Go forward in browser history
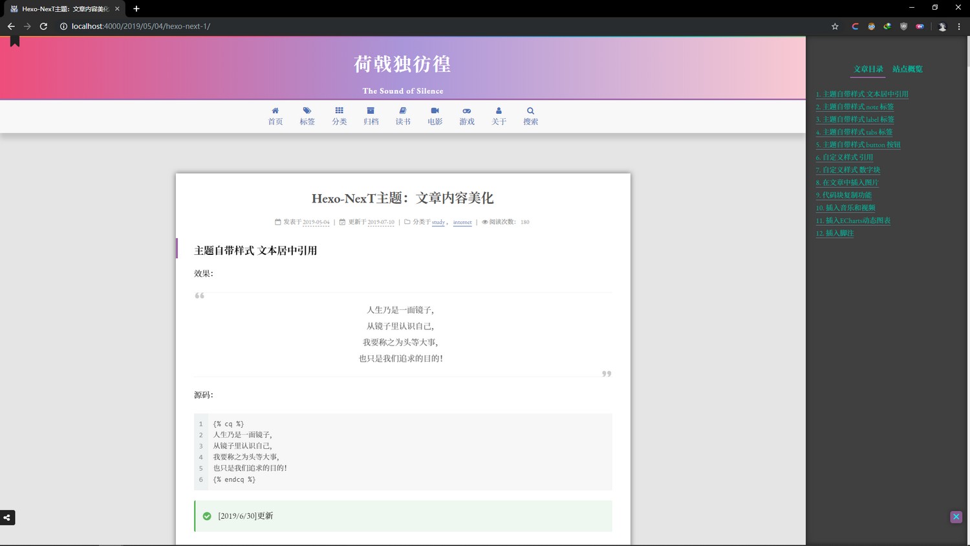Viewport: 970px width, 546px height. point(27,27)
